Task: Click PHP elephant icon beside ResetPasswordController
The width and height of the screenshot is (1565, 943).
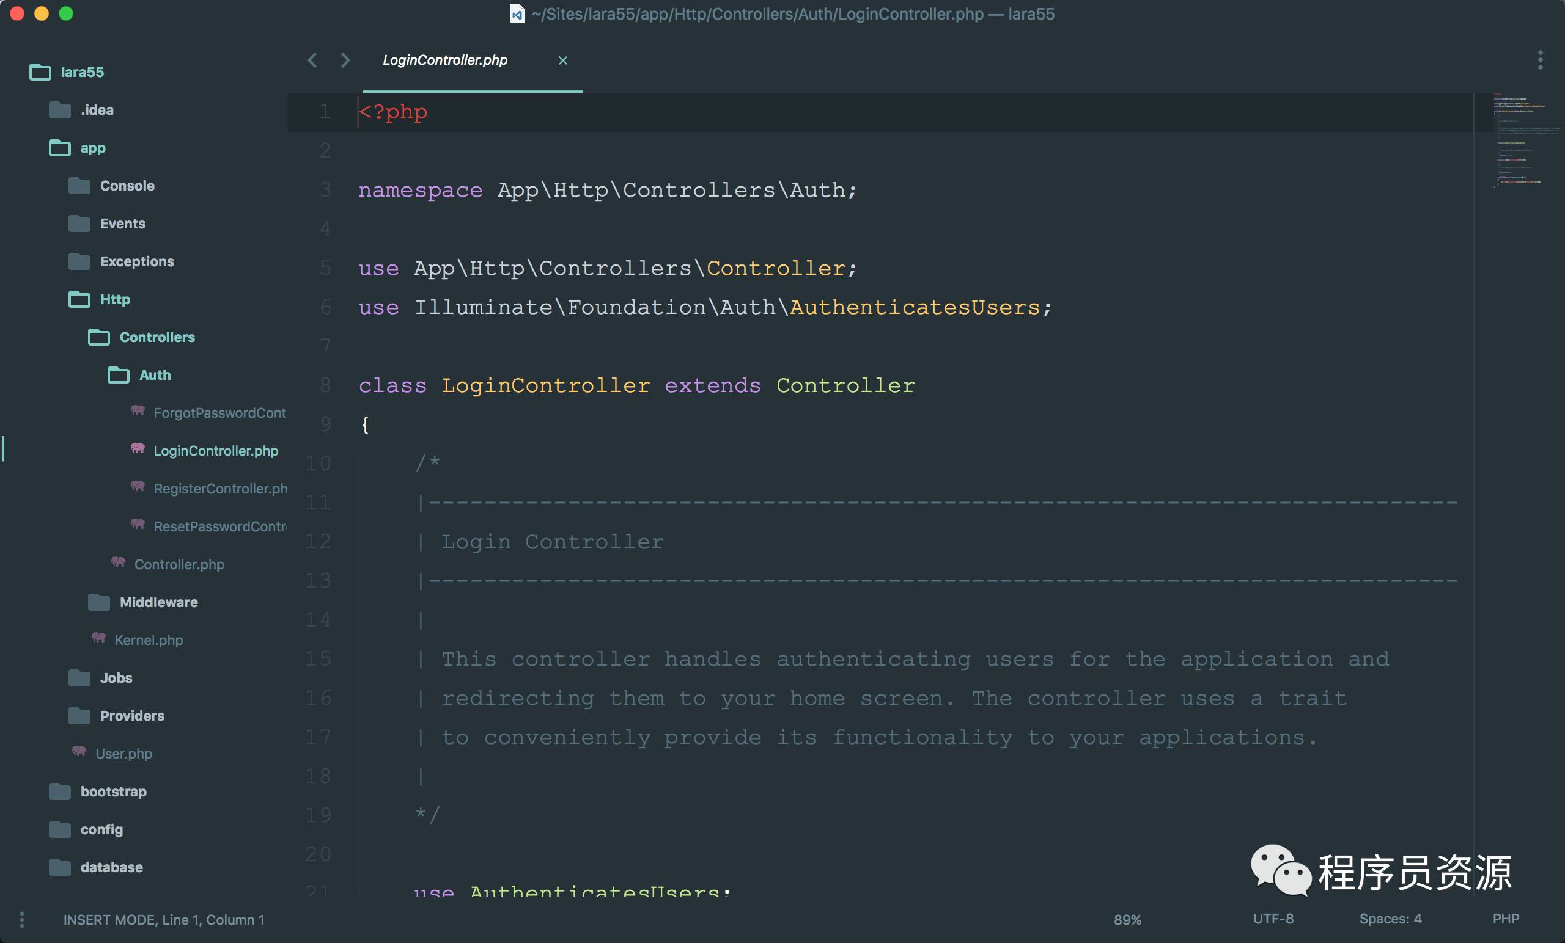Action: (x=138, y=524)
